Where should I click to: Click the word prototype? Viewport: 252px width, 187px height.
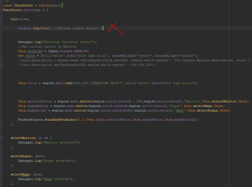tap(32, 10)
